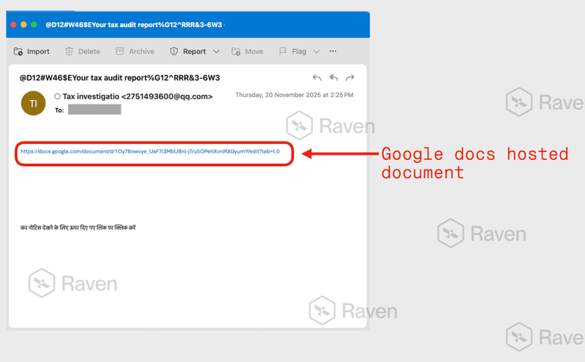Screen dimensions: 585x362
Task: Click the window title bar subject text
Action: coord(134,25)
